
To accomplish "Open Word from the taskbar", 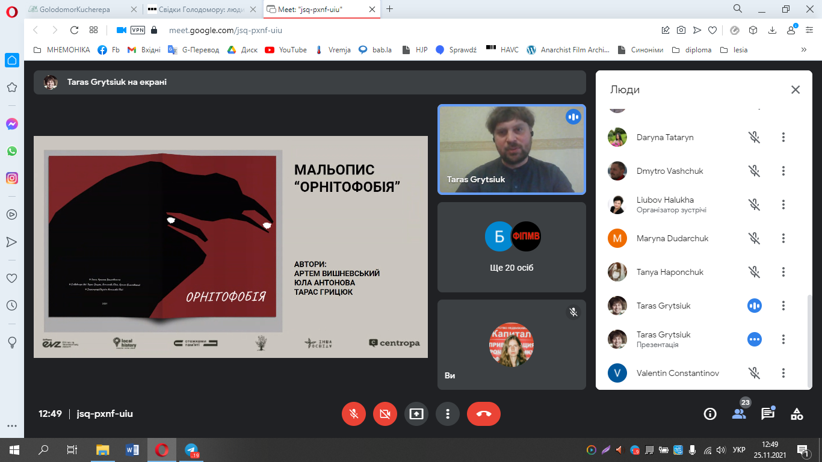I will pos(132,449).
